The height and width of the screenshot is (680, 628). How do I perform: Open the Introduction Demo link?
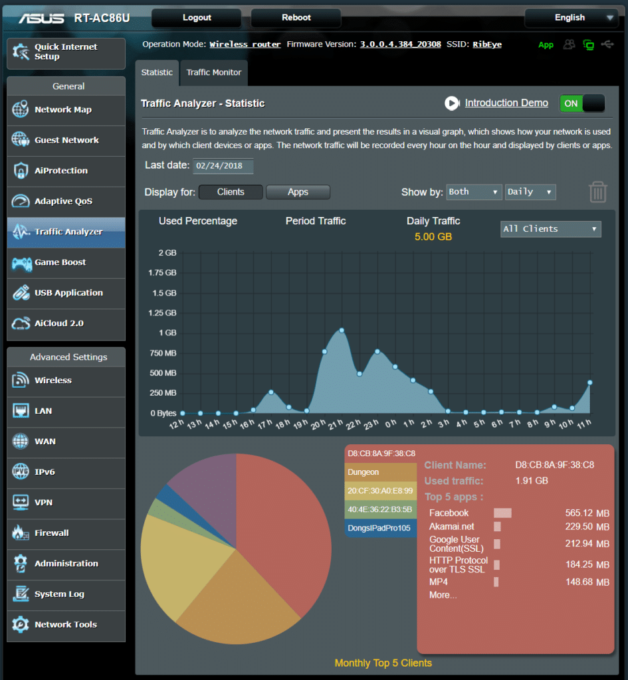pos(506,103)
